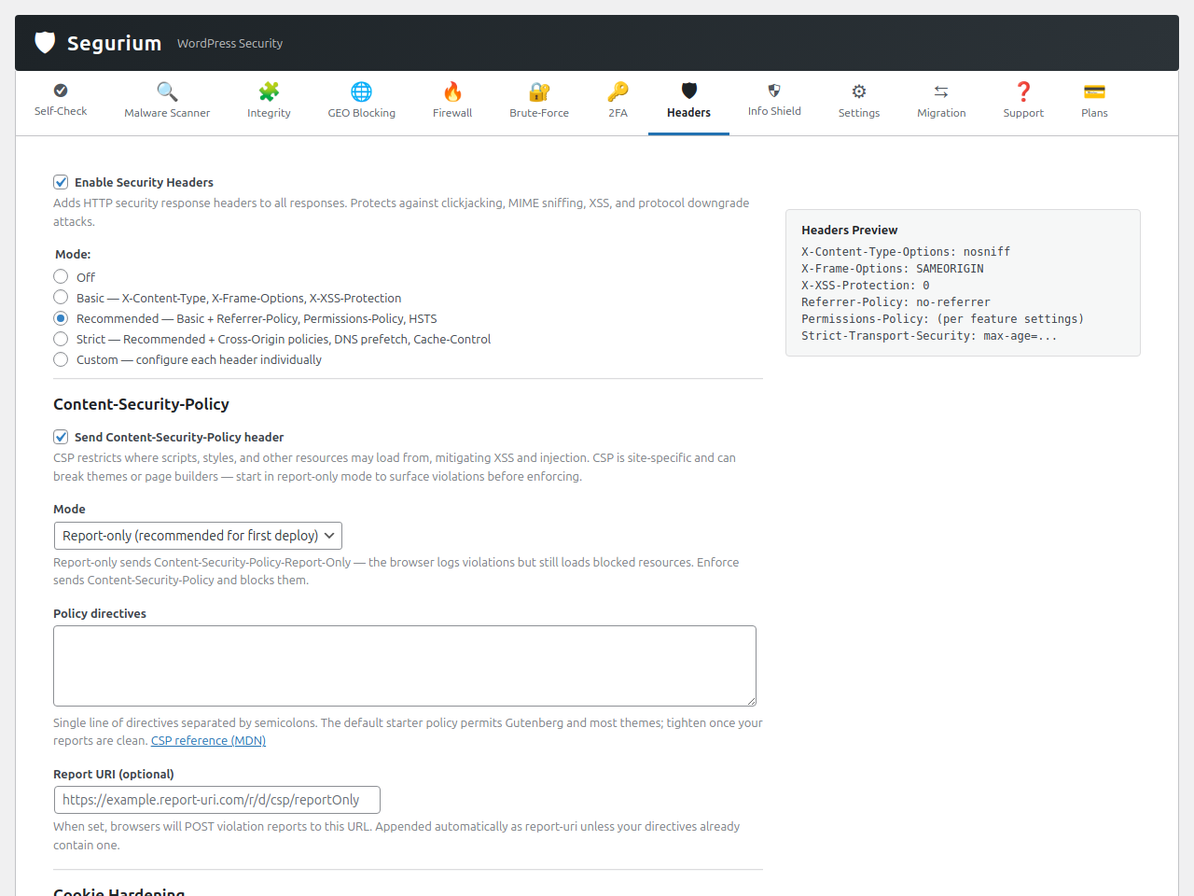Select Custom mode radio button

coord(61,358)
